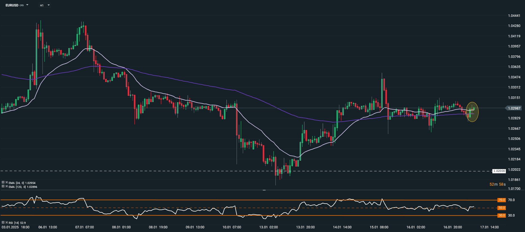Expand the H1 timeframe dropdown
Image resolution: width=525 pixels, height=232 pixels.
(x=48, y=5)
